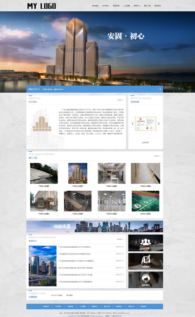The width and height of the screenshot is (195, 317).
Task: Open the first news headline link
Action: coord(75,247)
